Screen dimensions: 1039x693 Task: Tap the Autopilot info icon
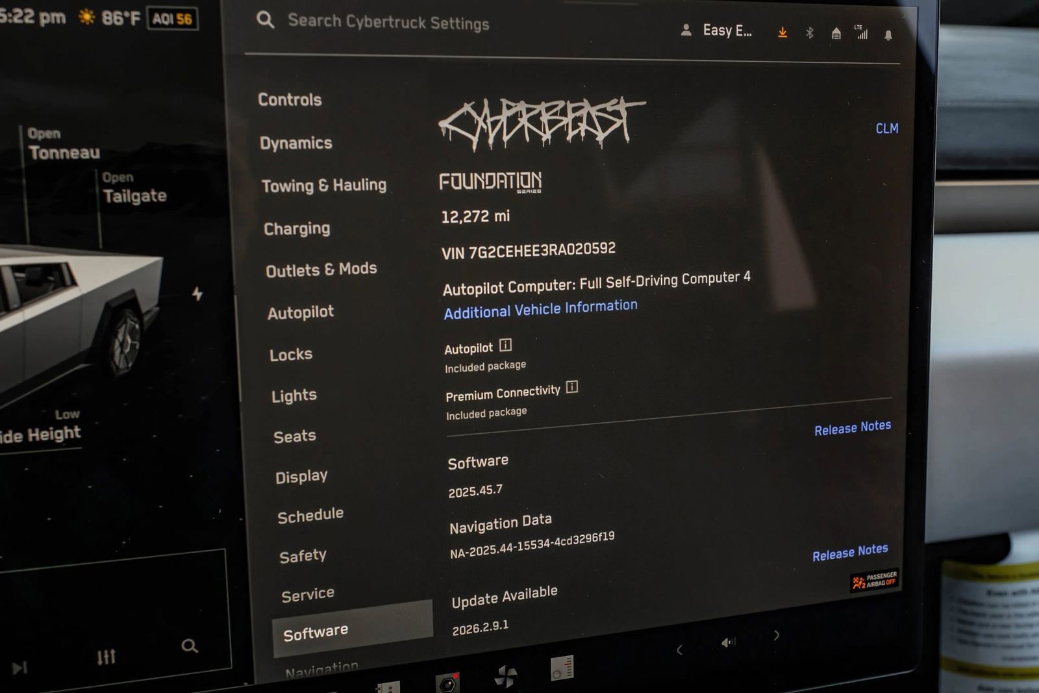point(505,345)
